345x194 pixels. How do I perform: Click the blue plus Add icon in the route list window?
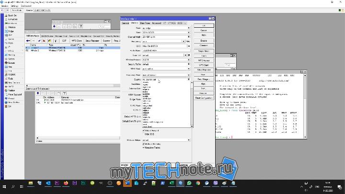38,93
